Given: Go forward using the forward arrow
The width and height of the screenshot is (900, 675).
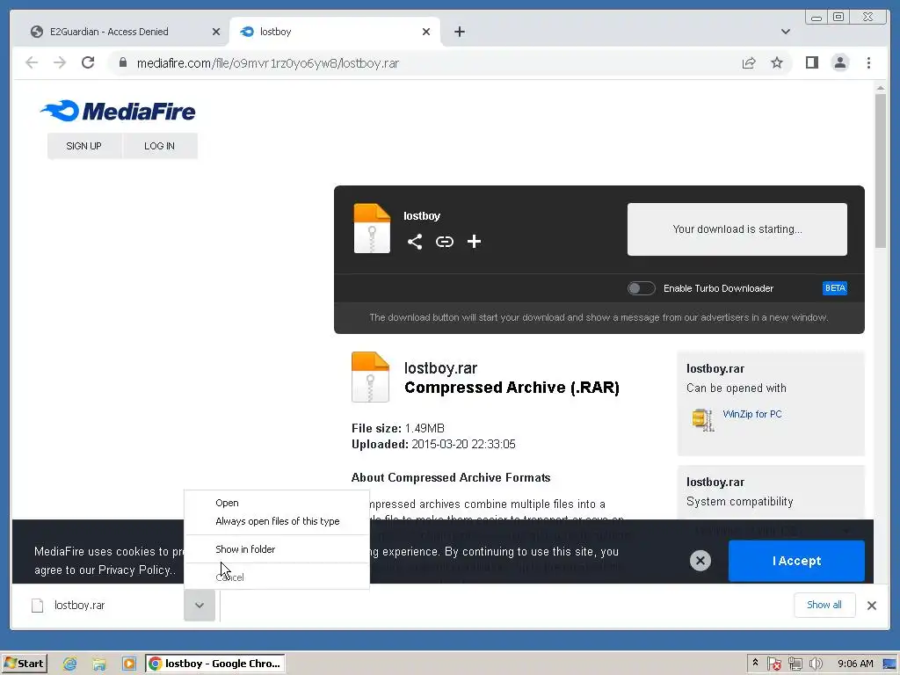Looking at the screenshot, I should [60, 62].
